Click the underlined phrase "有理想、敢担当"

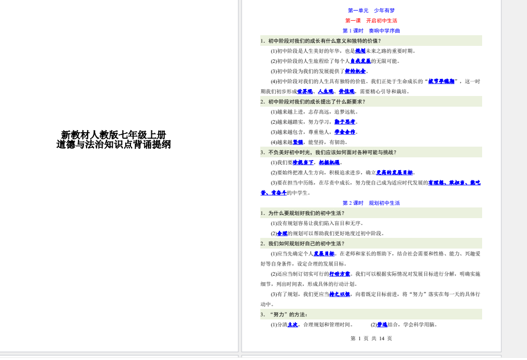[446, 182]
